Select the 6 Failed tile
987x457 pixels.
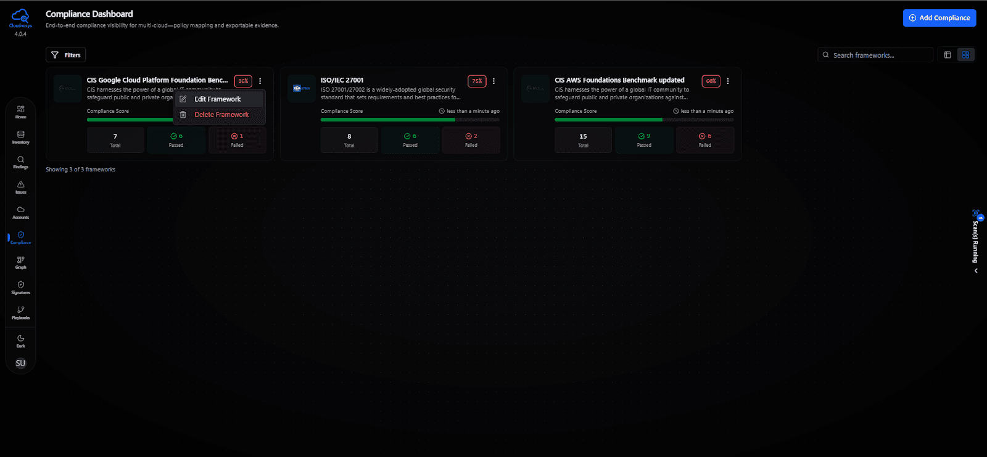pos(705,140)
